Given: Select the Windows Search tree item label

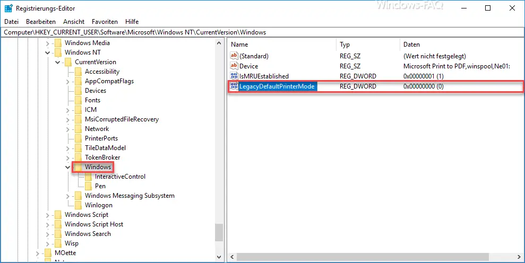Looking at the screenshot, I should (88, 234).
